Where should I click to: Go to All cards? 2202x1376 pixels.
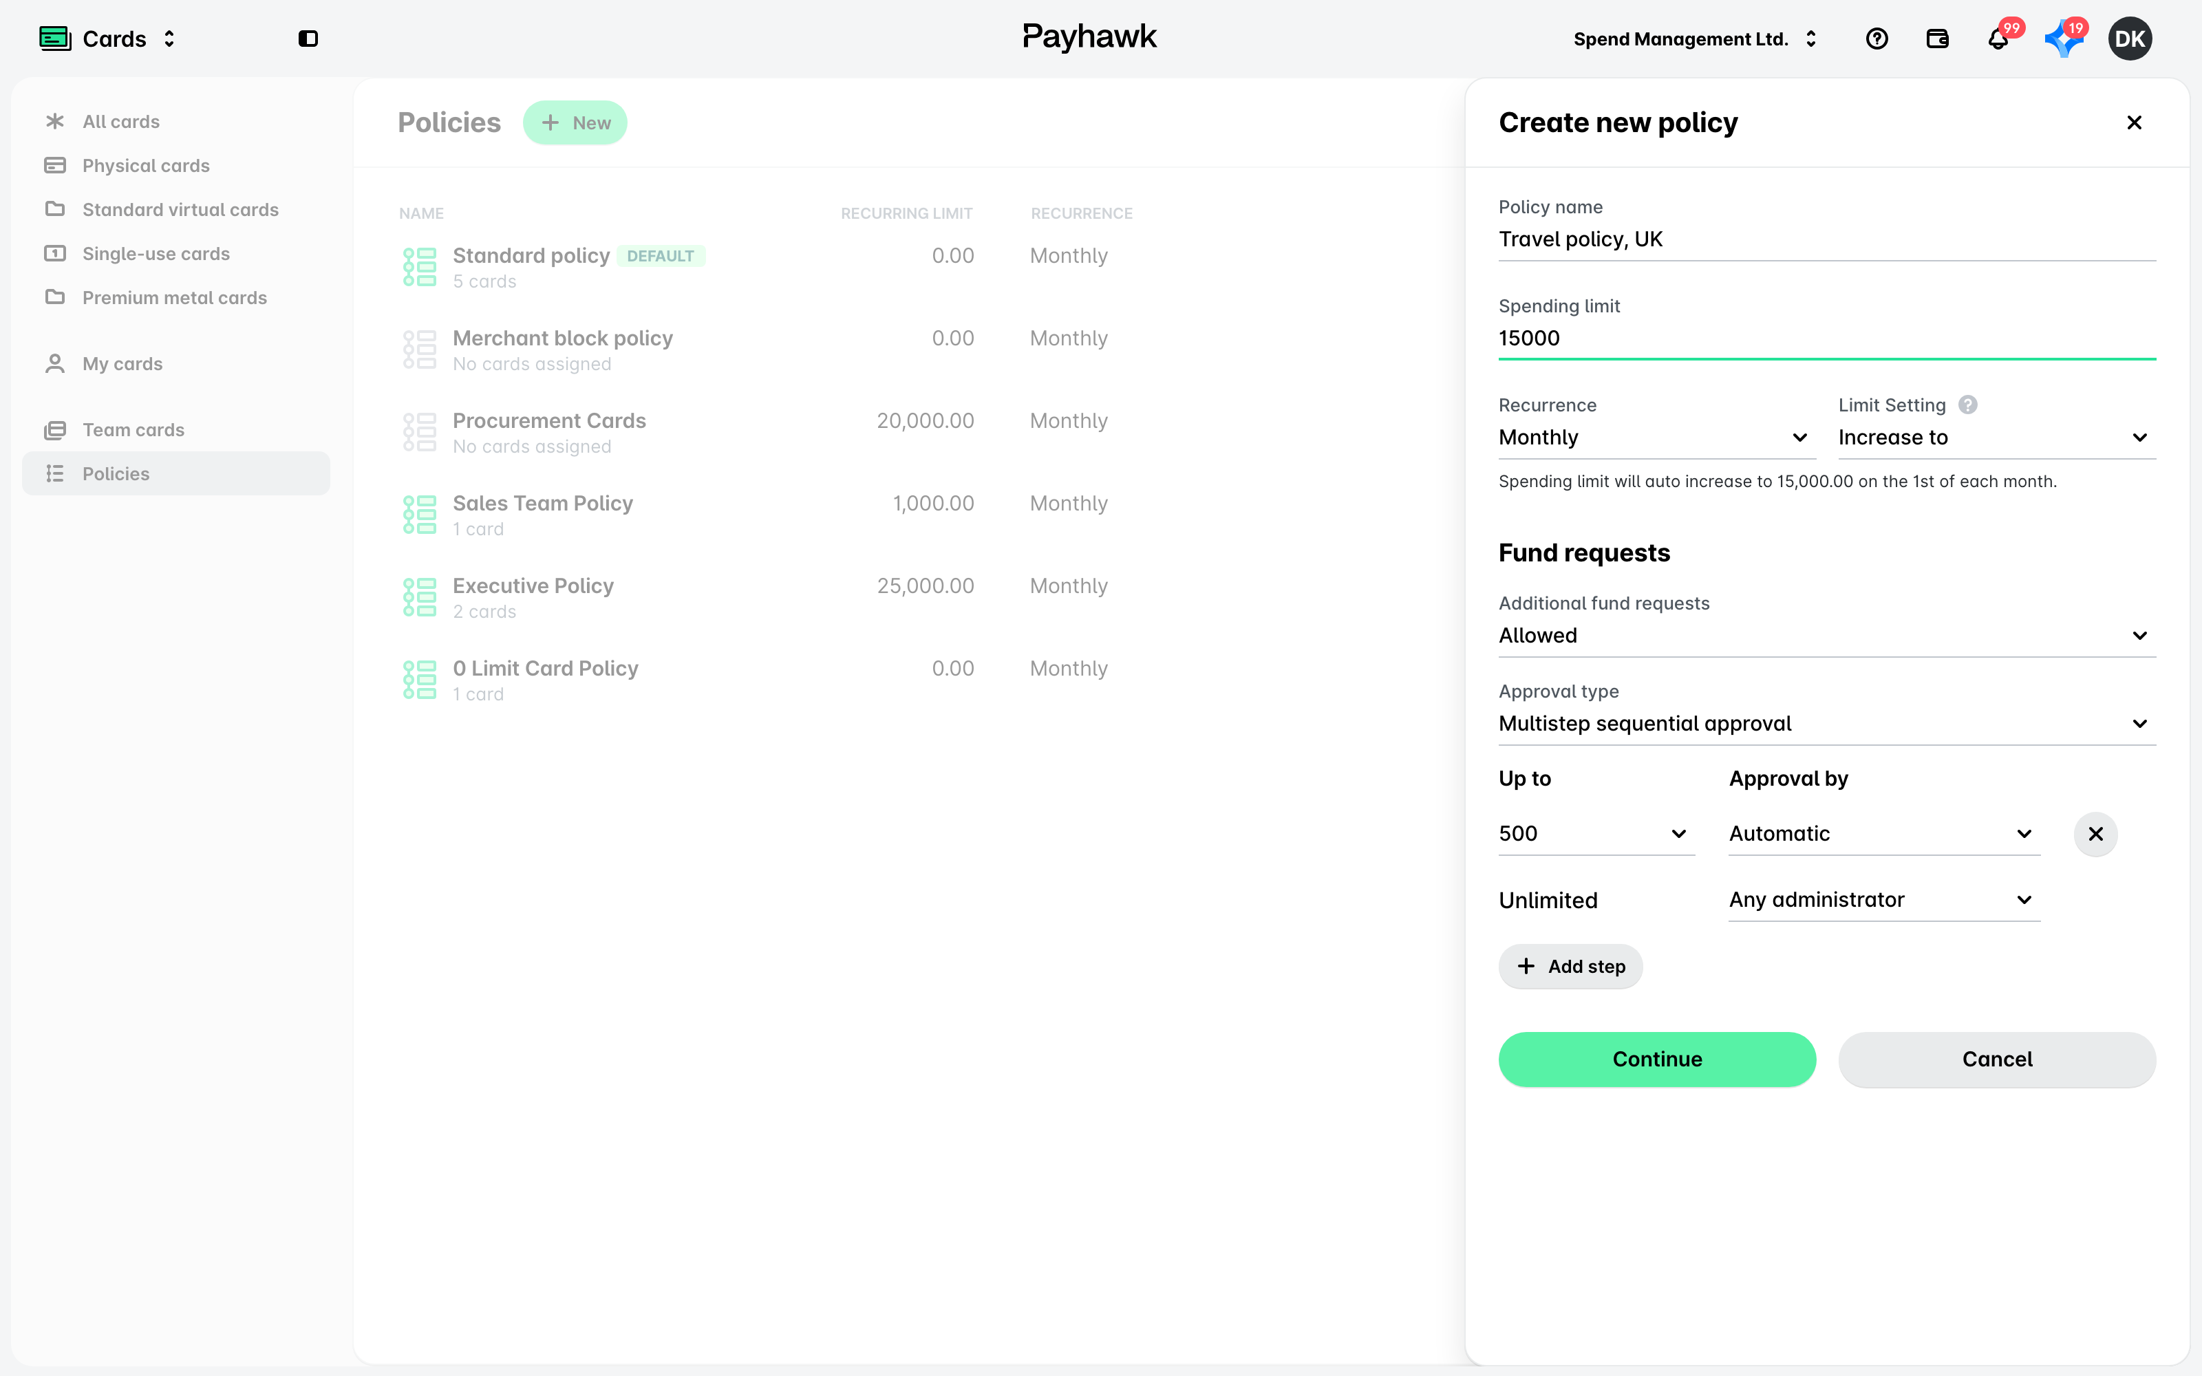[175, 121]
